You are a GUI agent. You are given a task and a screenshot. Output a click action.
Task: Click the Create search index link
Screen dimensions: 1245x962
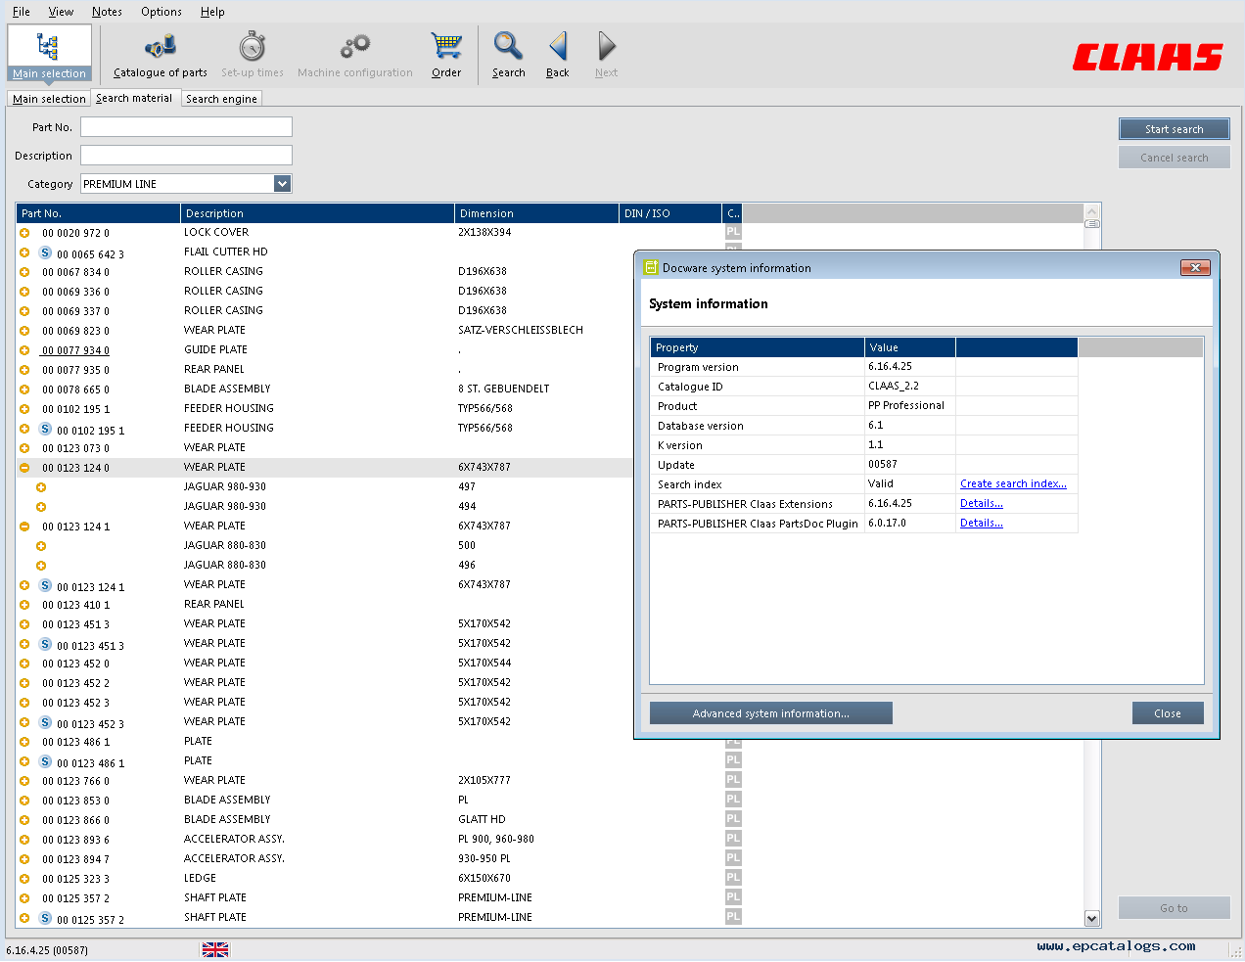(1013, 483)
